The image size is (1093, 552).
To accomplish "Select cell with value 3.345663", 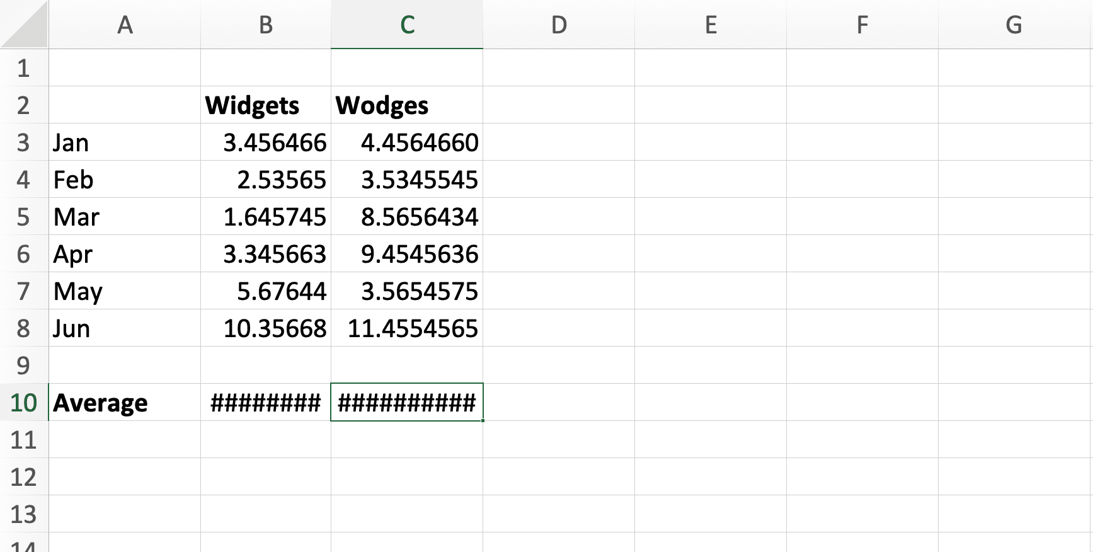I will [x=266, y=253].
